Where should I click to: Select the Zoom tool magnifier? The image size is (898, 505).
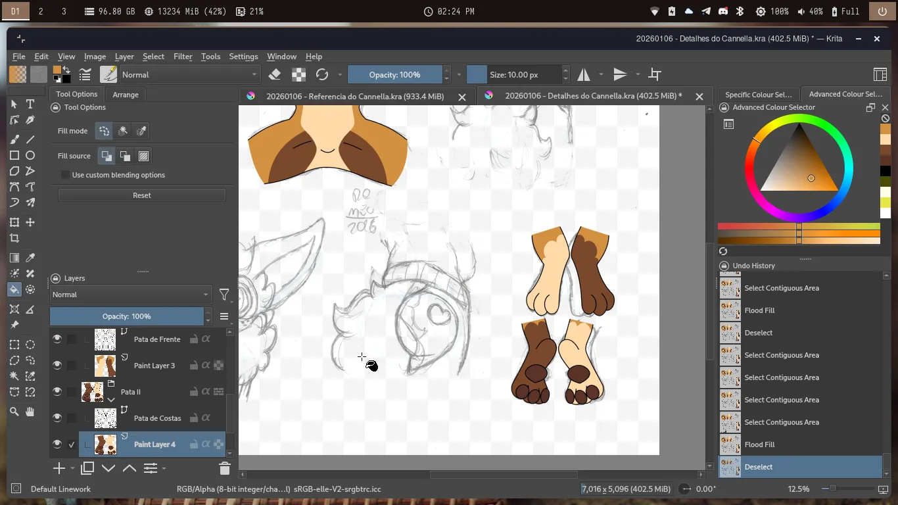pos(14,412)
